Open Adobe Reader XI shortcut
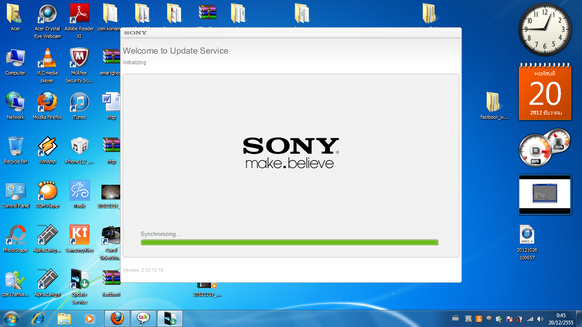 (x=79, y=21)
